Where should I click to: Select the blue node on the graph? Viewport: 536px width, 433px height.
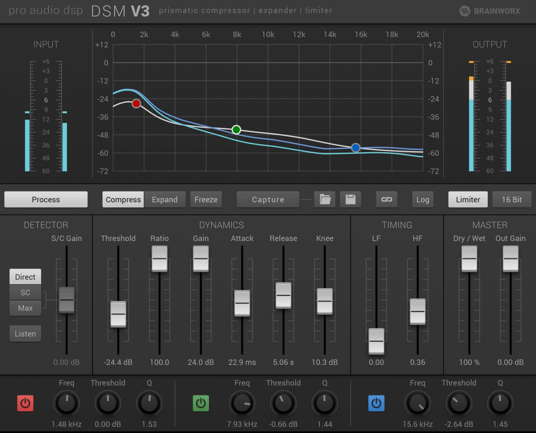click(x=356, y=148)
